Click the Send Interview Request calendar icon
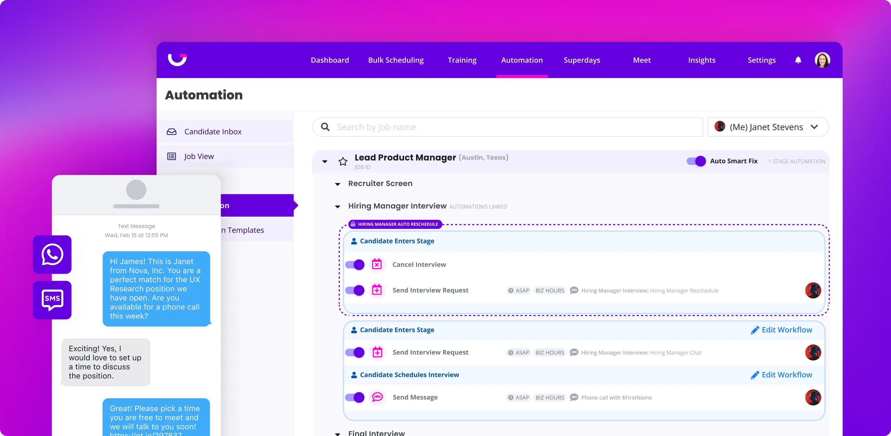This screenshot has height=436, width=891. (377, 290)
